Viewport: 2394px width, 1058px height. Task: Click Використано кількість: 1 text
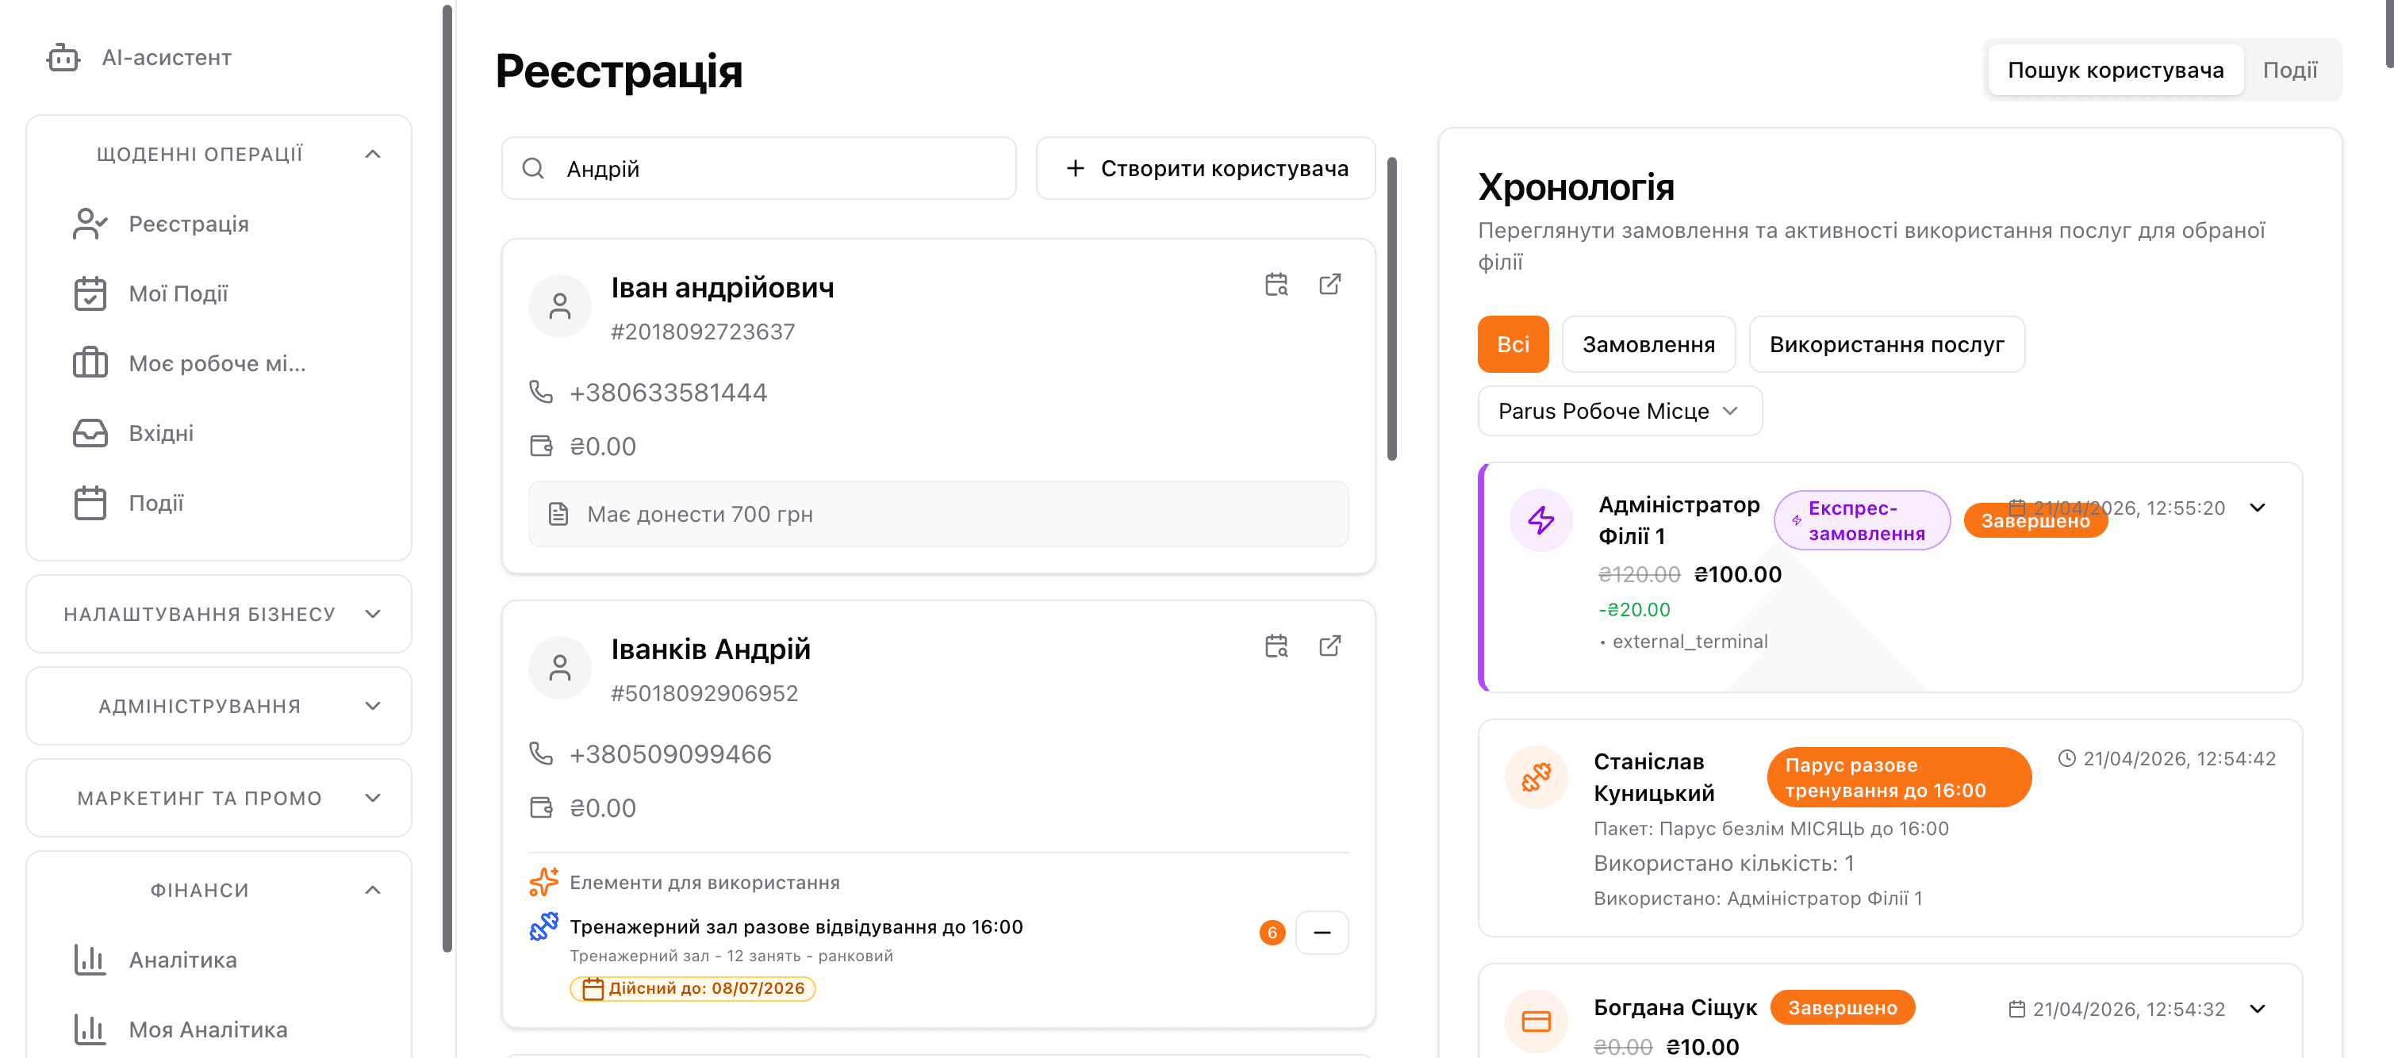pos(1723,863)
